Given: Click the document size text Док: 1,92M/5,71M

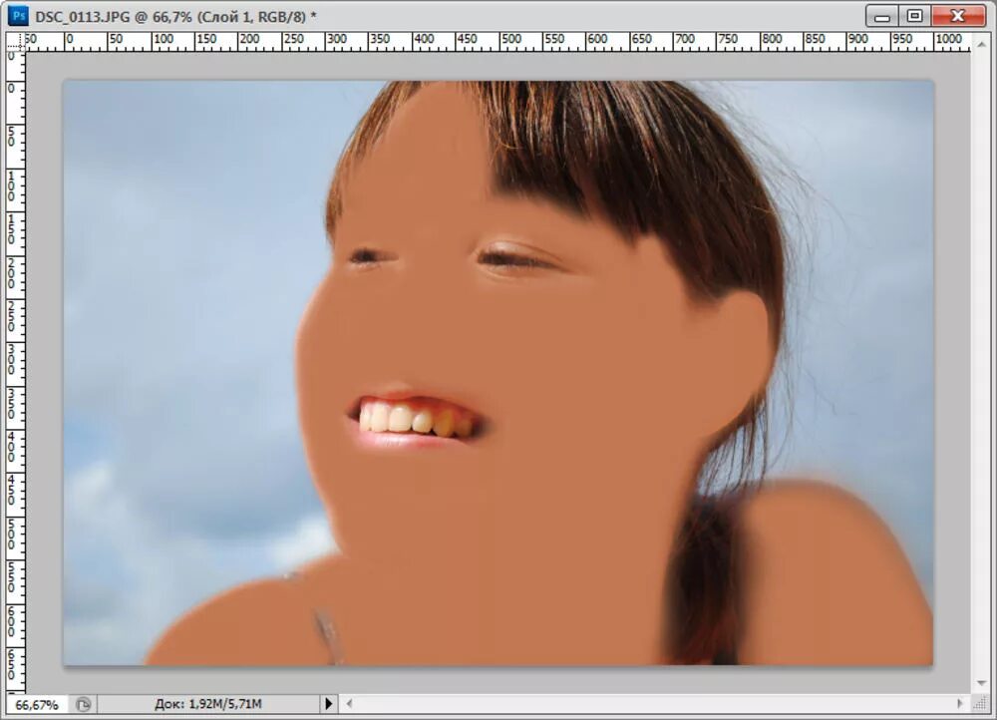Looking at the screenshot, I should 208,704.
